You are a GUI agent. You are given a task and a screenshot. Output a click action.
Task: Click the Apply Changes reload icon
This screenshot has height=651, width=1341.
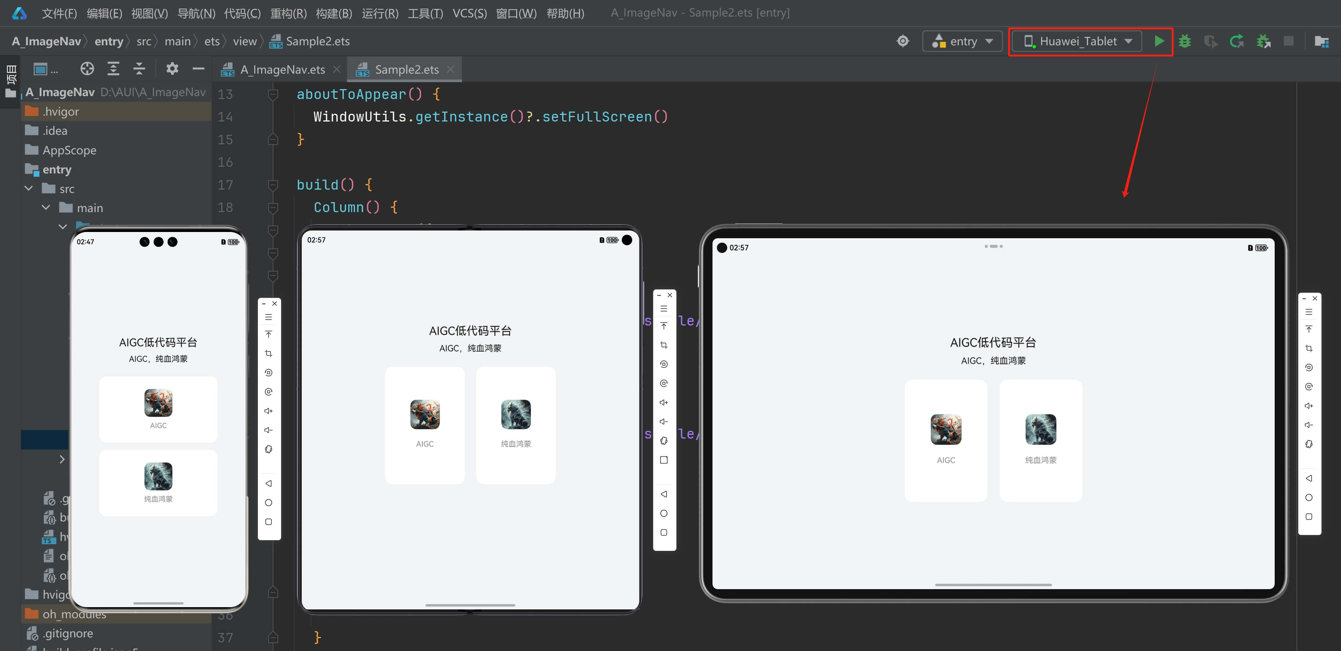click(x=1237, y=41)
